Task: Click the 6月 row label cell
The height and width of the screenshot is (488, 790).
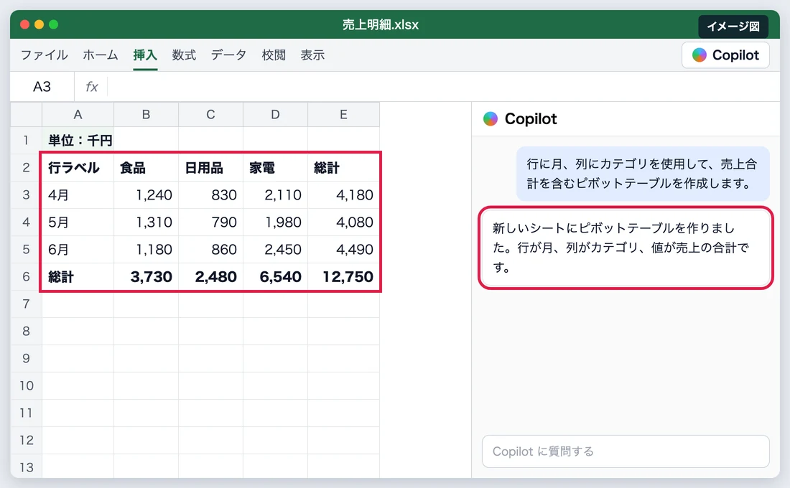Action: [x=78, y=249]
